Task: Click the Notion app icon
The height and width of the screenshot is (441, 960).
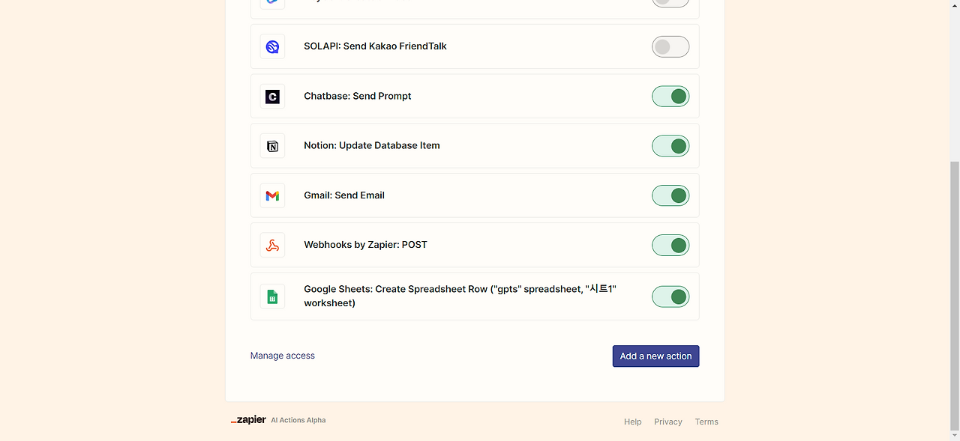Action: pyautogui.click(x=272, y=145)
